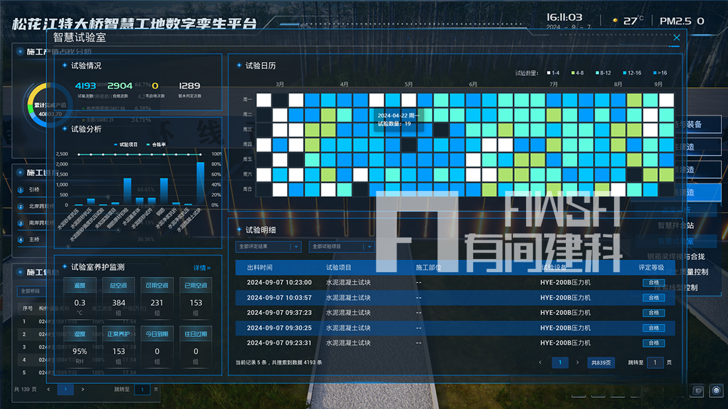Select the 2024-09-07 09:30:25 timestamp
The image size is (728, 409).
pos(279,328)
